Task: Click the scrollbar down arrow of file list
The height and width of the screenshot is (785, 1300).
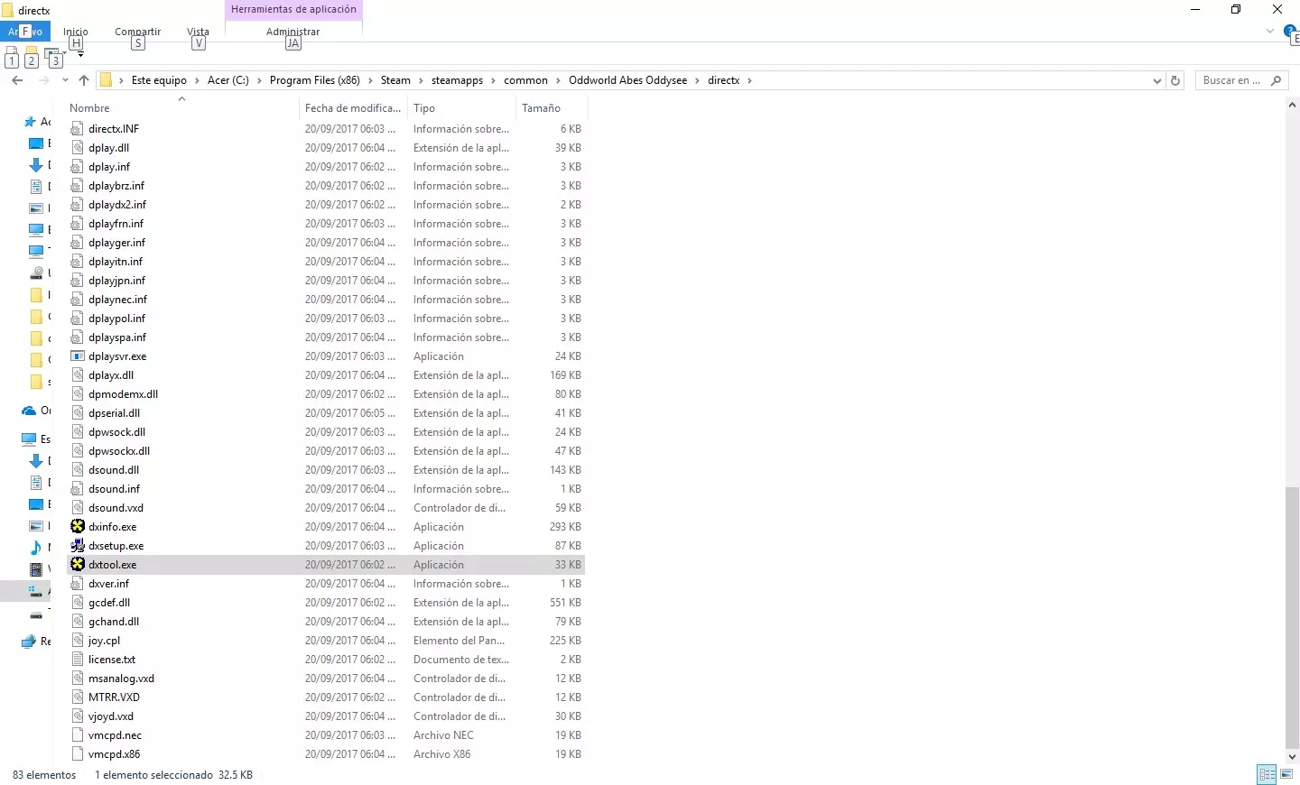Action: tap(1293, 757)
